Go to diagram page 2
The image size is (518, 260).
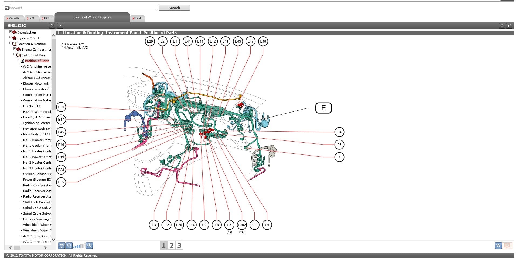click(171, 245)
